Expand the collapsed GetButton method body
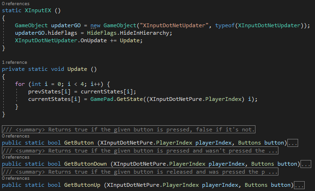This screenshot has height=191, width=315. coord(292,143)
